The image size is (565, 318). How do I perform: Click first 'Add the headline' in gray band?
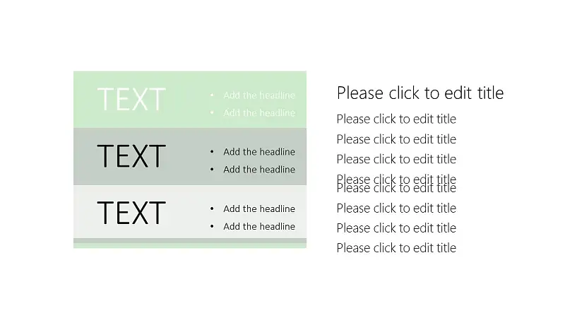pos(259,152)
